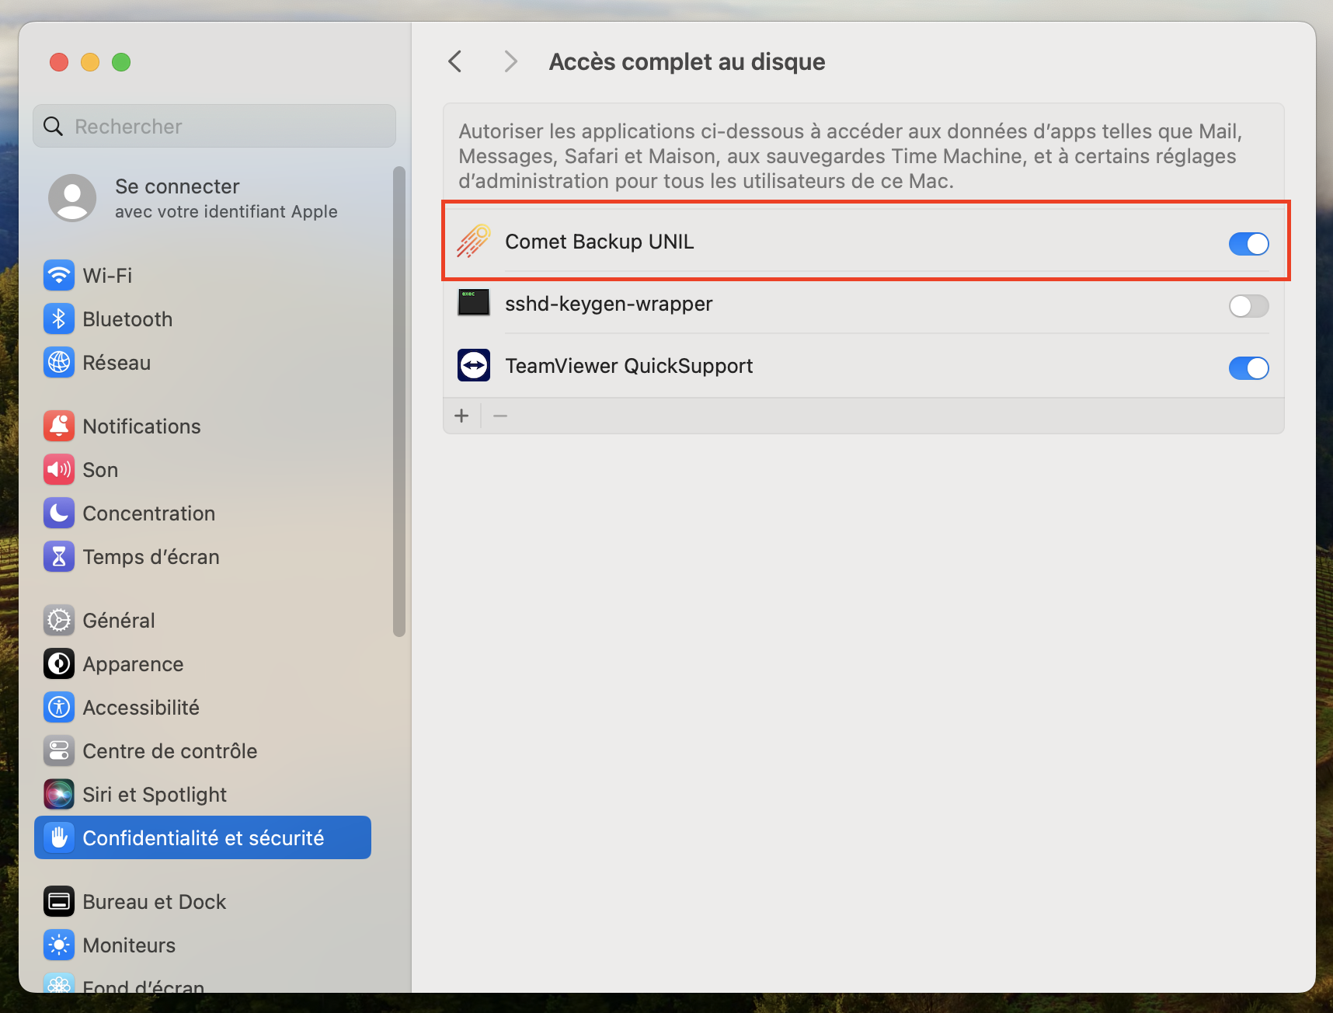Click the Siri et Spotlight icon
The image size is (1333, 1013).
59,795
